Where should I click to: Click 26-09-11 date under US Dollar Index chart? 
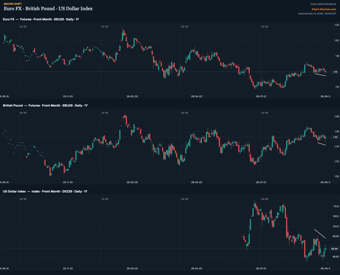point(325,268)
